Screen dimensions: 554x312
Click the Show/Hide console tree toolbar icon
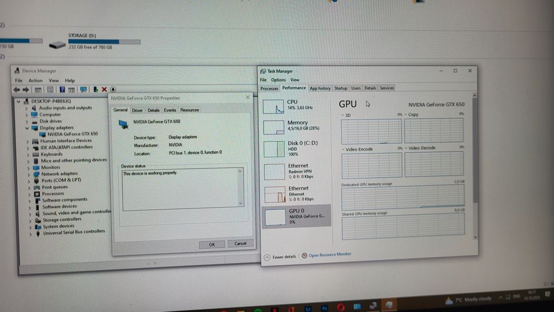tap(38, 90)
